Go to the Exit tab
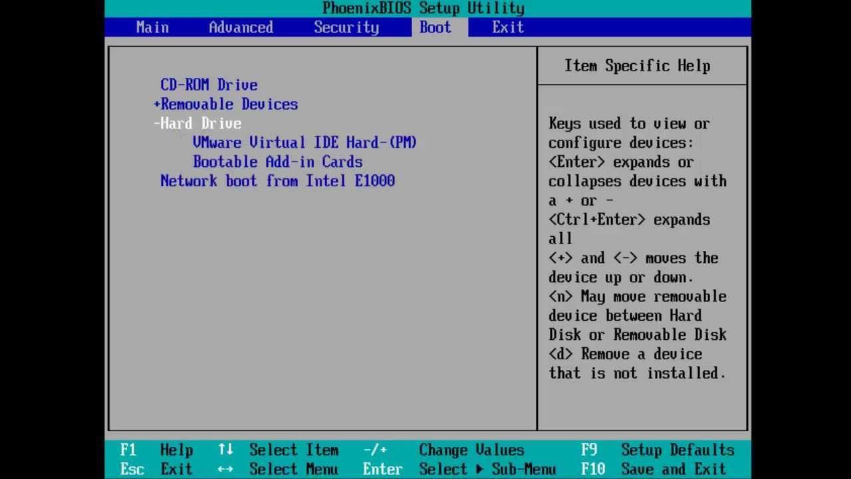The width and height of the screenshot is (851, 479). (508, 27)
